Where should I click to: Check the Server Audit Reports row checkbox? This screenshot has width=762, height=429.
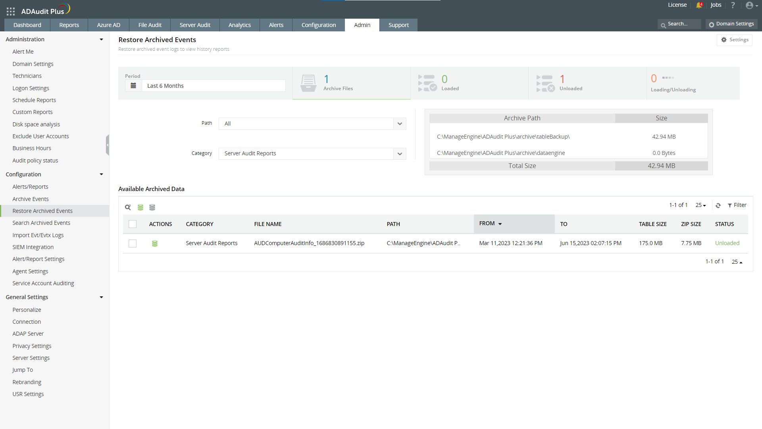pyautogui.click(x=133, y=243)
